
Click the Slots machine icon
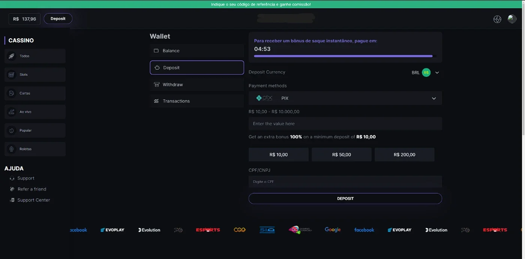(x=11, y=75)
